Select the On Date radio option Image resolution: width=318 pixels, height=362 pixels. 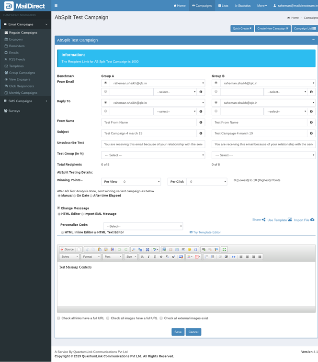[x=75, y=196]
